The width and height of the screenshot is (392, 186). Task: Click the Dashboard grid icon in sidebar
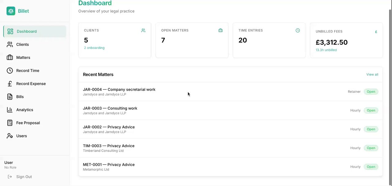(x=10, y=31)
